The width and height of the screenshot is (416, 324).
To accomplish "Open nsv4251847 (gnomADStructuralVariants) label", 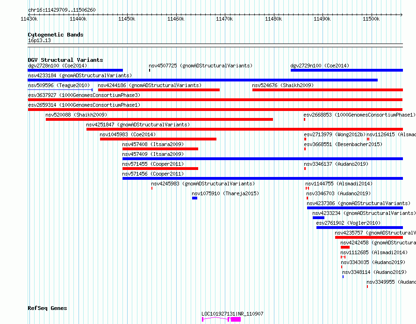I will pyautogui.click(x=138, y=125).
